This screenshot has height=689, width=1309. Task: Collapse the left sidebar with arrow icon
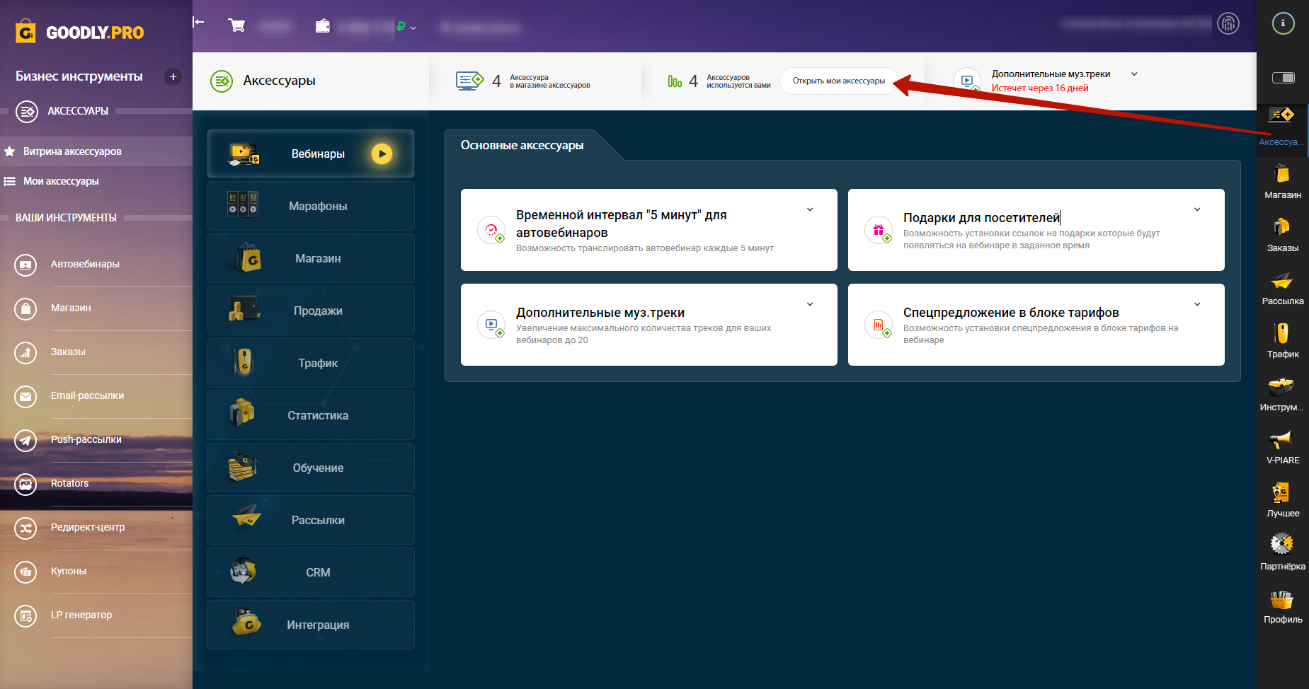click(199, 22)
